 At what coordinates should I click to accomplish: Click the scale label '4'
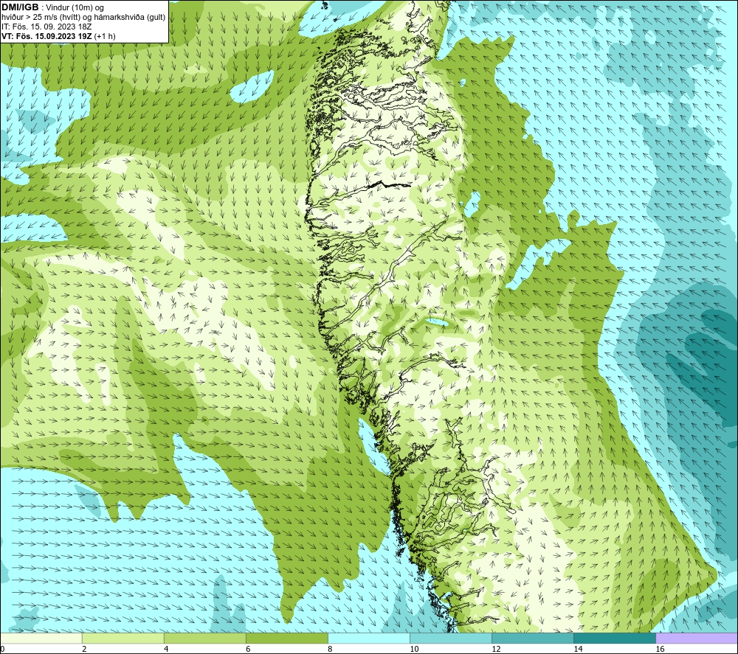pyautogui.click(x=166, y=650)
